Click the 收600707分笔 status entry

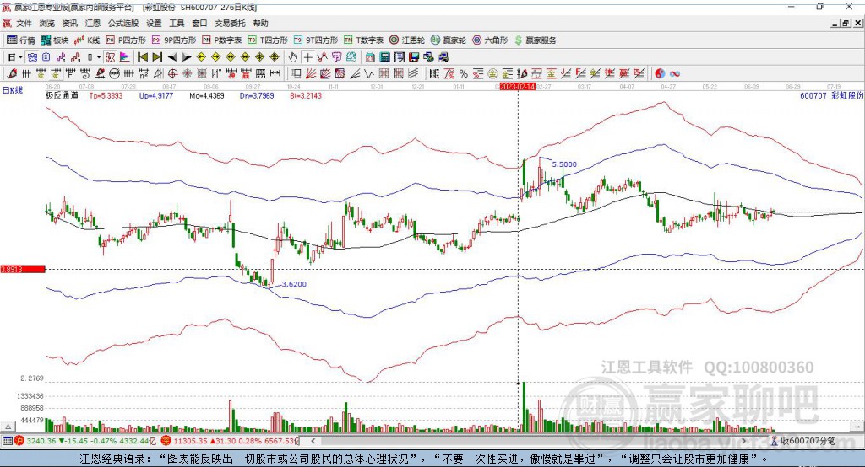click(x=802, y=441)
